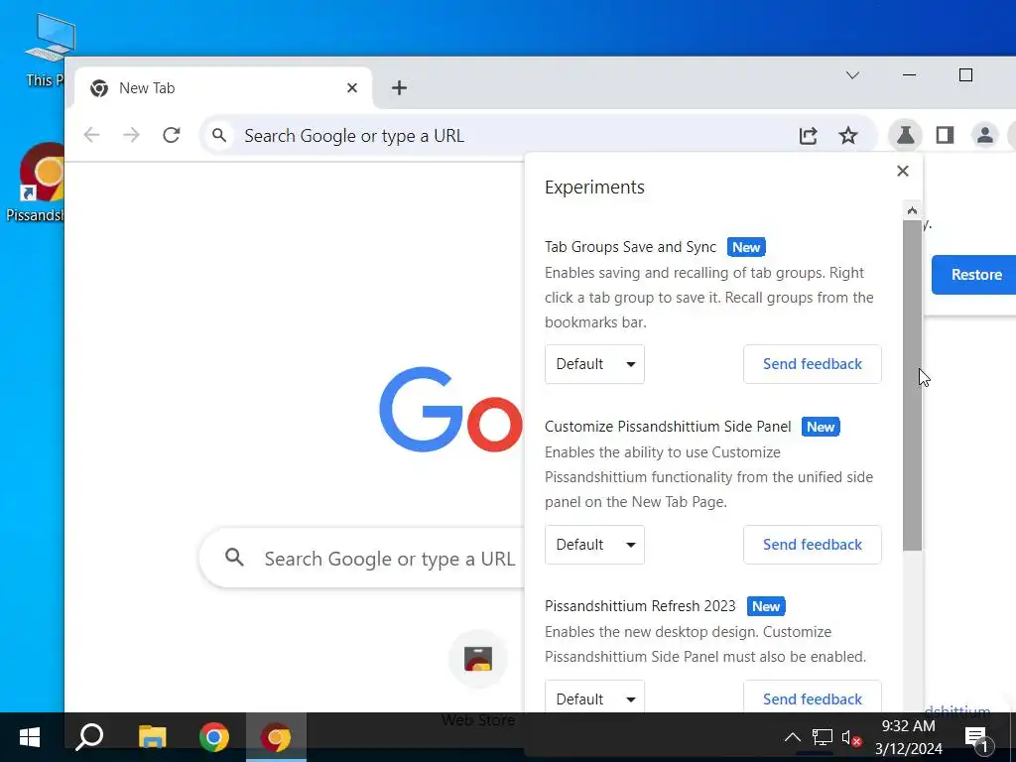This screenshot has height=762, width=1016.
Task: Send feedback for Customize Side Panel
Action: 812,545
